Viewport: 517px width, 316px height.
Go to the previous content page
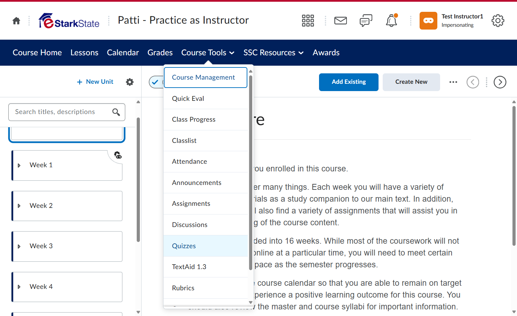click(x=473, y=82)
